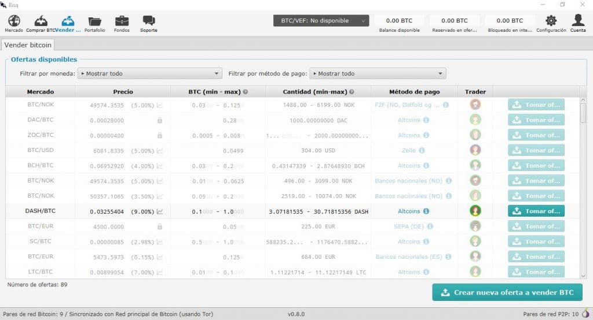This screenshot has width=593, height=320.
Task: Click the 684.00 EUR amount
Action: 318,257
